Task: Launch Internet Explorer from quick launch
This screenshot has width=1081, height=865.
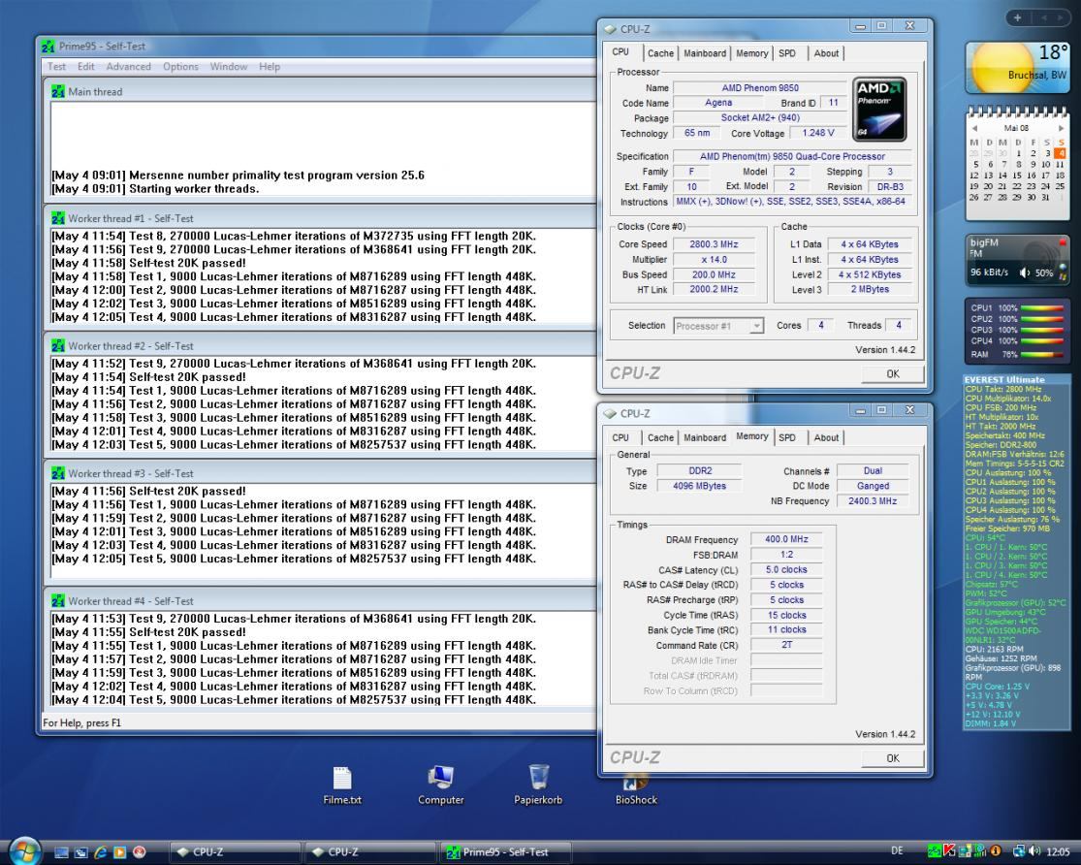Action: 100,852
